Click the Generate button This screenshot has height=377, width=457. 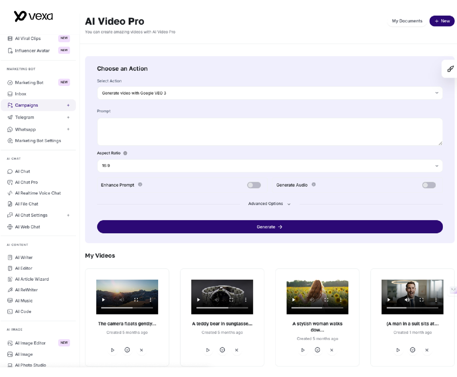(270, 227)
